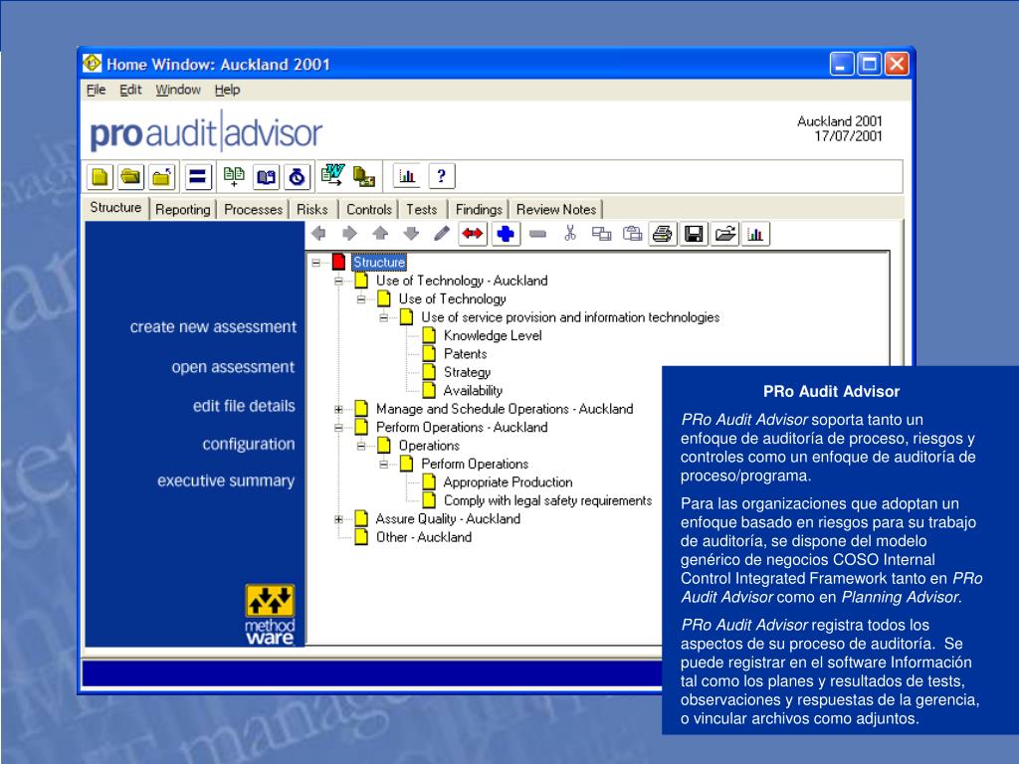1019x764 pixels.
Task: Click the blue equals bars icon
Action: coord(198,177)
